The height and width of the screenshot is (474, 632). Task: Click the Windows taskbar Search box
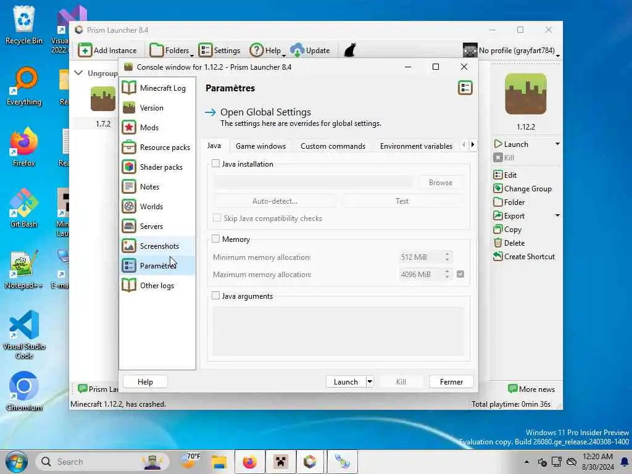[102, 462]
